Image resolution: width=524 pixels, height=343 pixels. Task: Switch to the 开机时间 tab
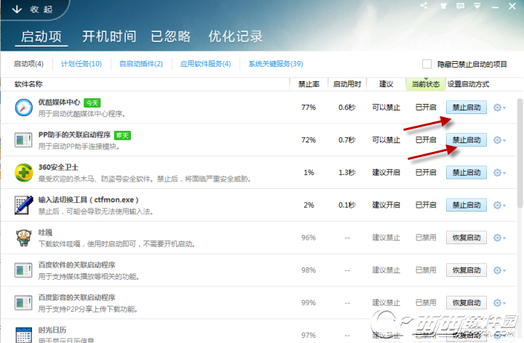tap(109, 36)
